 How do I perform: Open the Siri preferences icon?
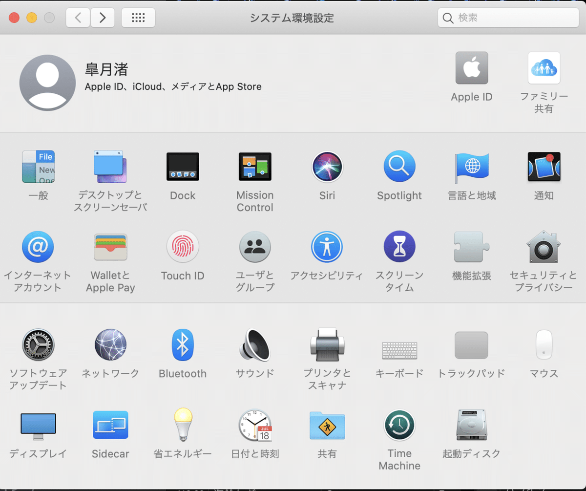click(327, 167)
